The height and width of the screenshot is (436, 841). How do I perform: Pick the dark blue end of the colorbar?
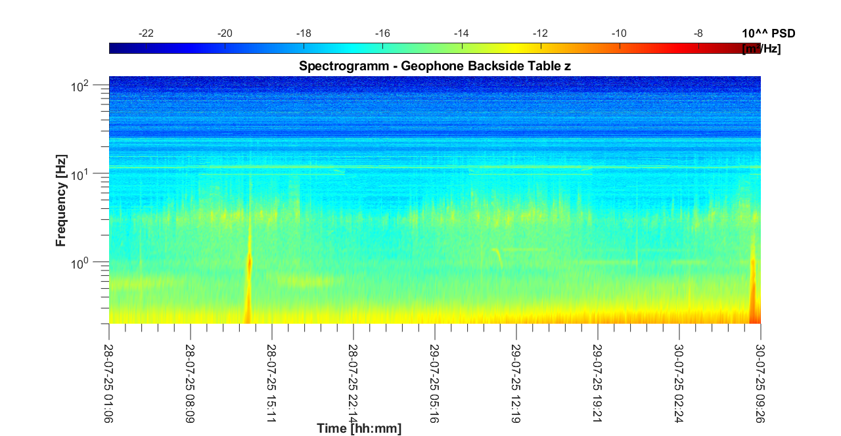116,48
